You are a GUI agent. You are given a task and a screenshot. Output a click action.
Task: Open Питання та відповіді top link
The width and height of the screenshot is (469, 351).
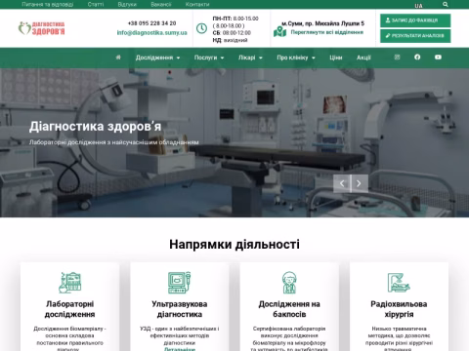[48, 4]
